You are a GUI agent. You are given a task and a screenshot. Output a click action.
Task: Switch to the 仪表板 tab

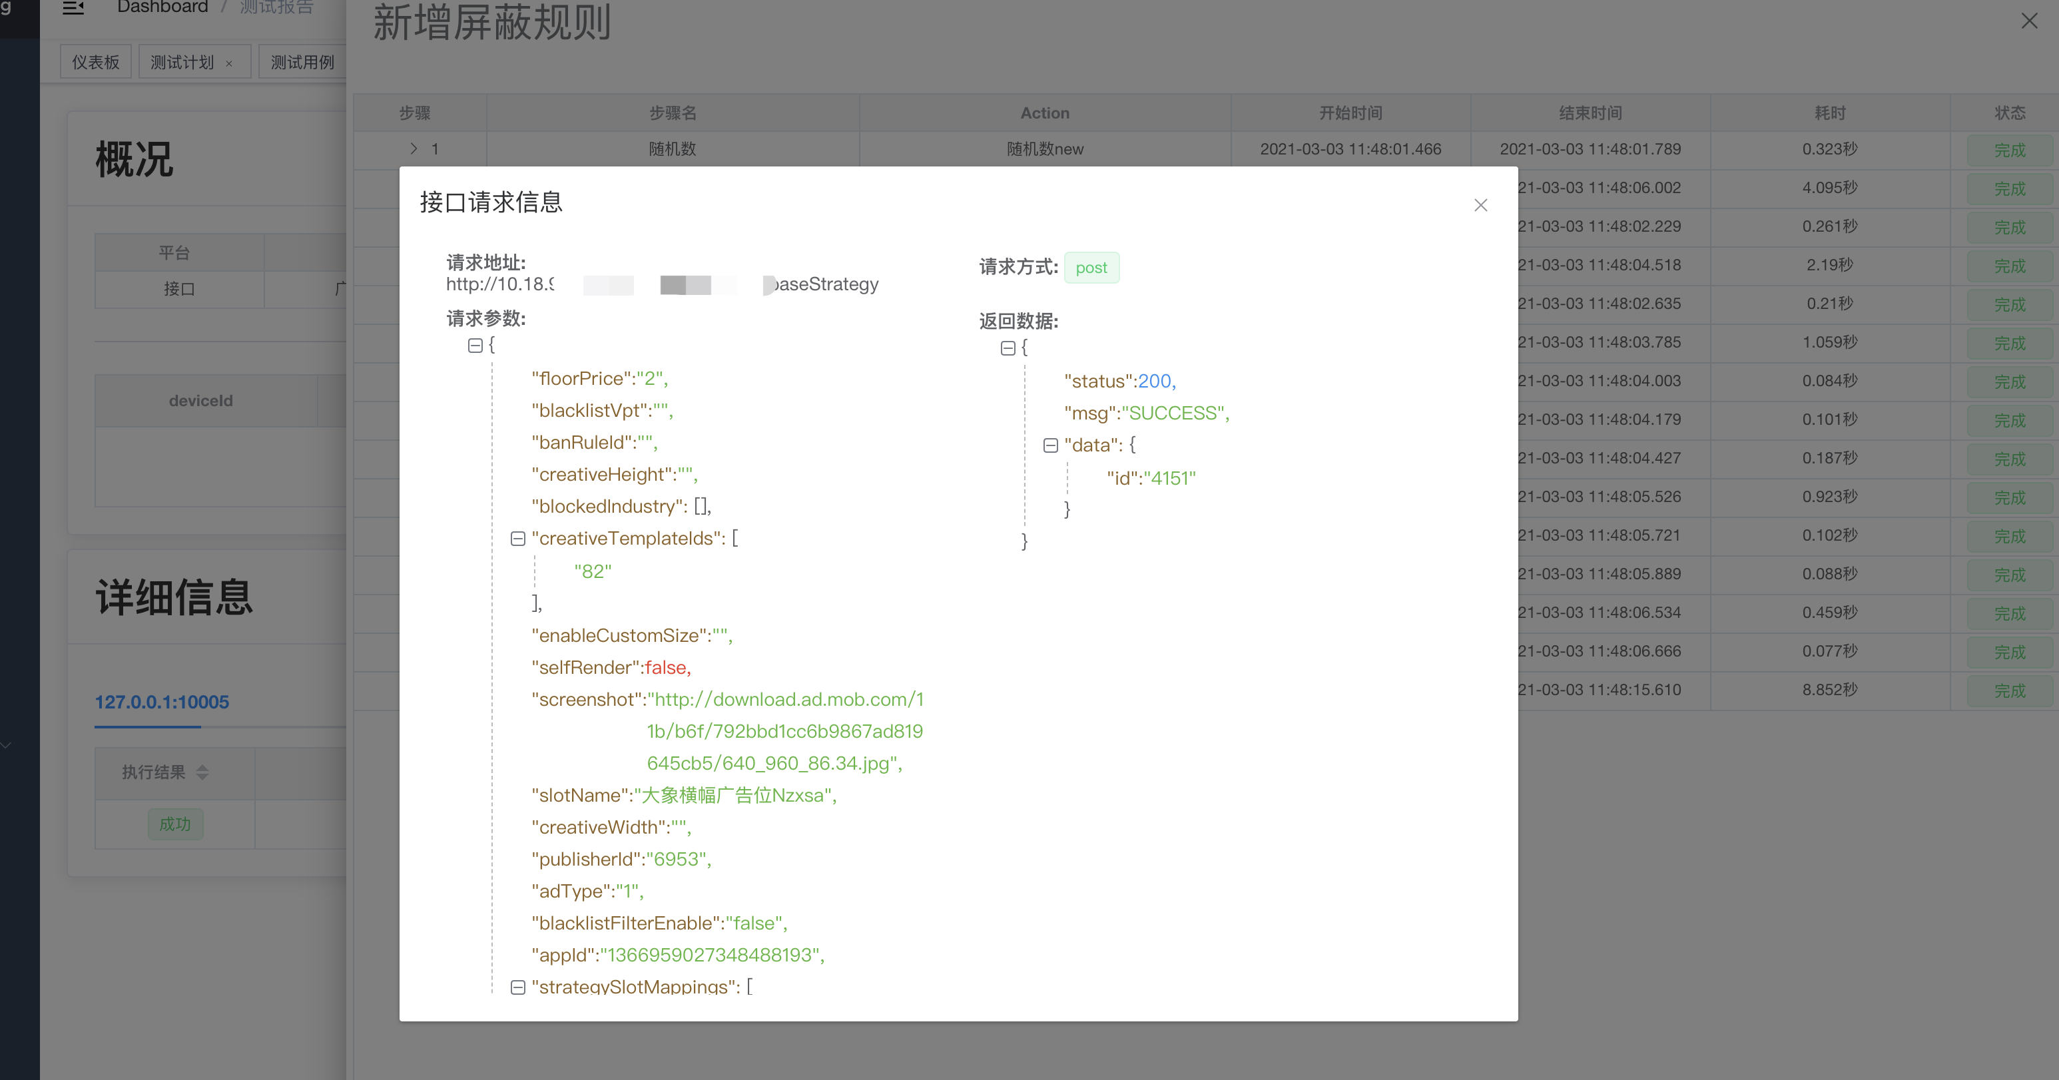(x=95, y=61)
